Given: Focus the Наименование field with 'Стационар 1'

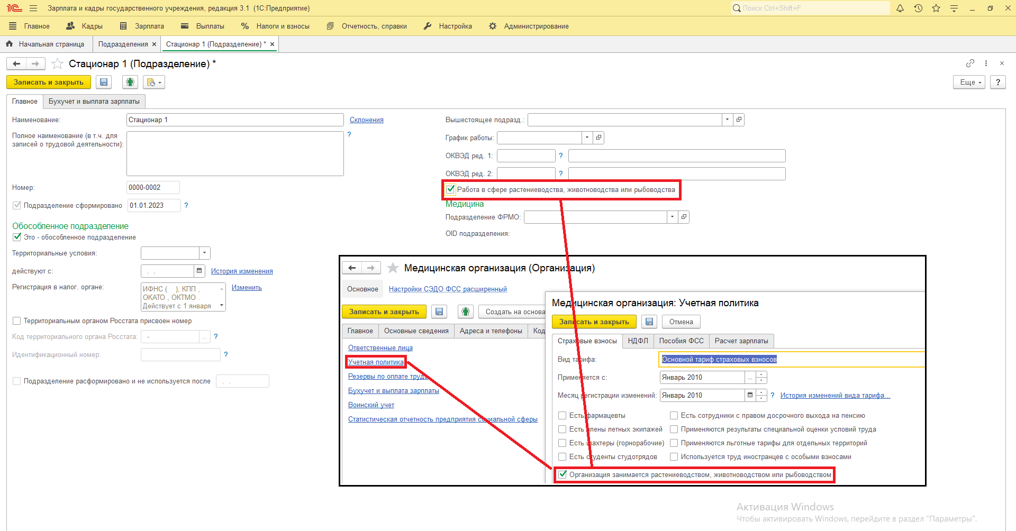Looking at the screenshot, I should click(x=235, y=120).
